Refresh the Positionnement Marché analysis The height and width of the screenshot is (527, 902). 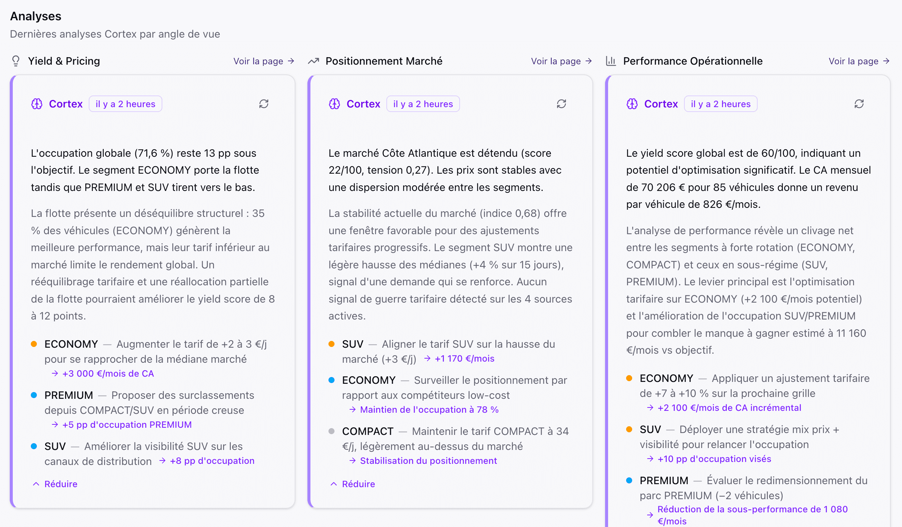[561, 104]
